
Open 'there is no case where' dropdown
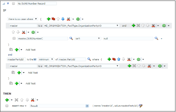pos(23,19)
